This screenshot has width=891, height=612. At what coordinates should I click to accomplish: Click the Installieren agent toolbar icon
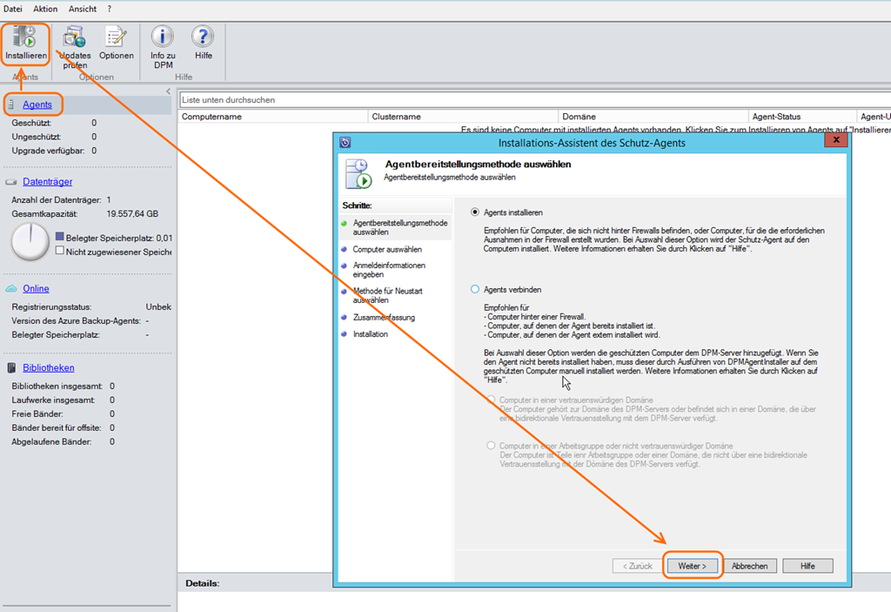[25, 37]
